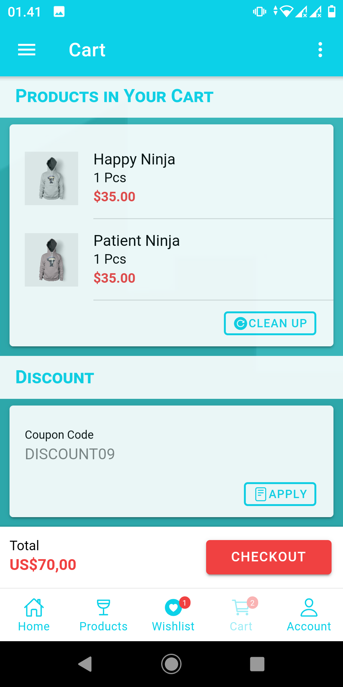Image resolution: width=343 pixels, height=687 pixels.
Task: Apply the coupon code
Action: [x=280, y=494]
